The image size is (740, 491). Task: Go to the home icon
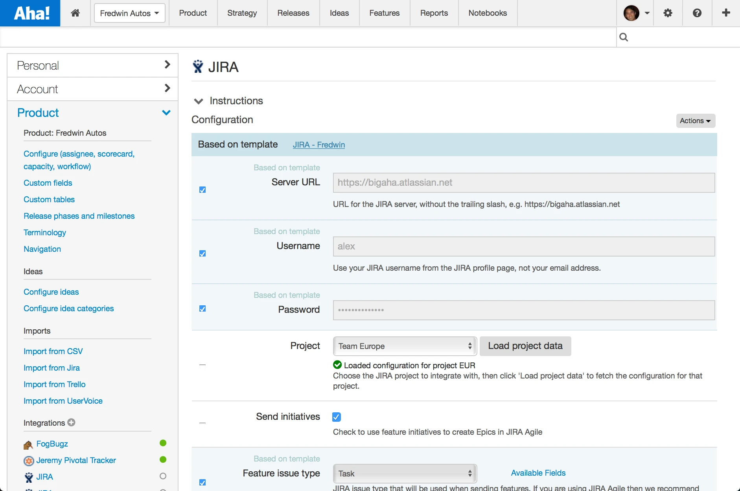click(75, 13)
